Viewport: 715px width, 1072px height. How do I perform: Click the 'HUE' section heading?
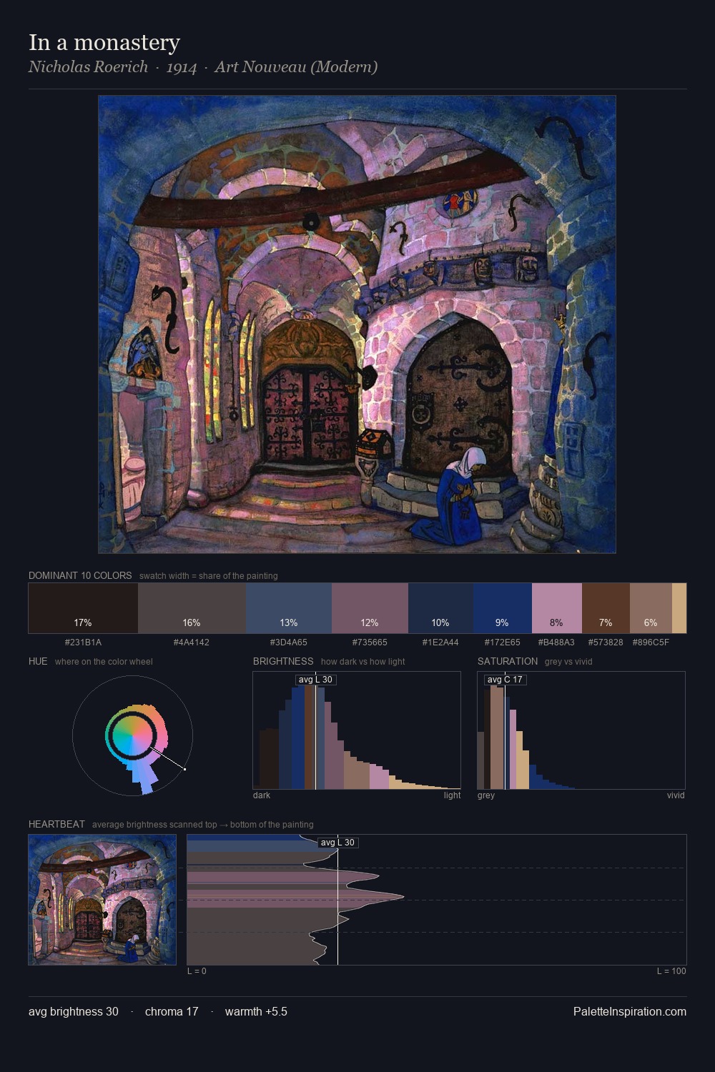pyautogui.click(x=38, y=661)
